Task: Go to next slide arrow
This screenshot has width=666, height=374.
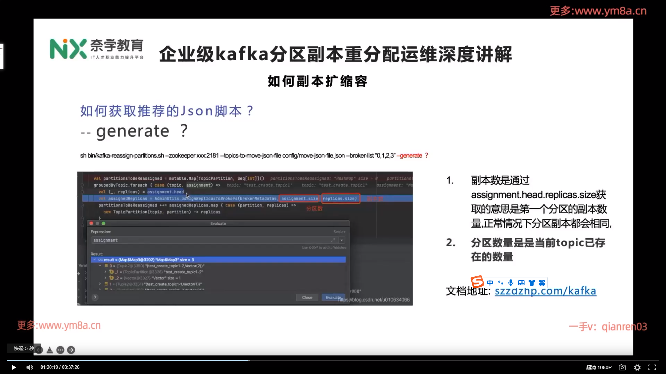Action: [71, 350]
